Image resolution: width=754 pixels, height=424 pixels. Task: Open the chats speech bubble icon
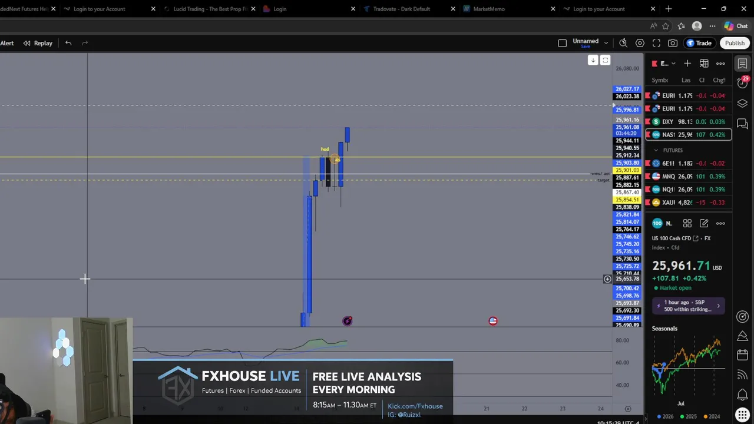(x=742, y=124)
